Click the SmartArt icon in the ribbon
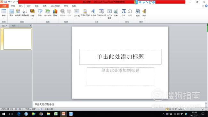This screenshot has width=208, height=117. (x=47, y=13)
